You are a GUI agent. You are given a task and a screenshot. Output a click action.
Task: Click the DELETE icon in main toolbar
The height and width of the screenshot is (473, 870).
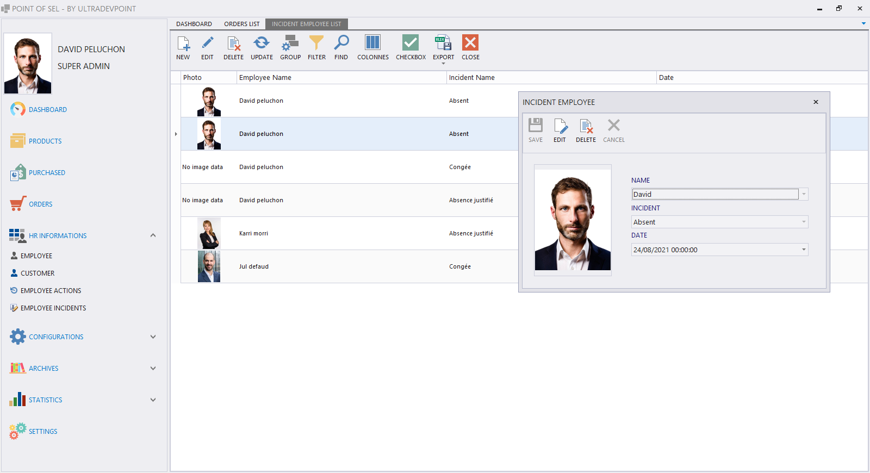click(x=234, y=43)
